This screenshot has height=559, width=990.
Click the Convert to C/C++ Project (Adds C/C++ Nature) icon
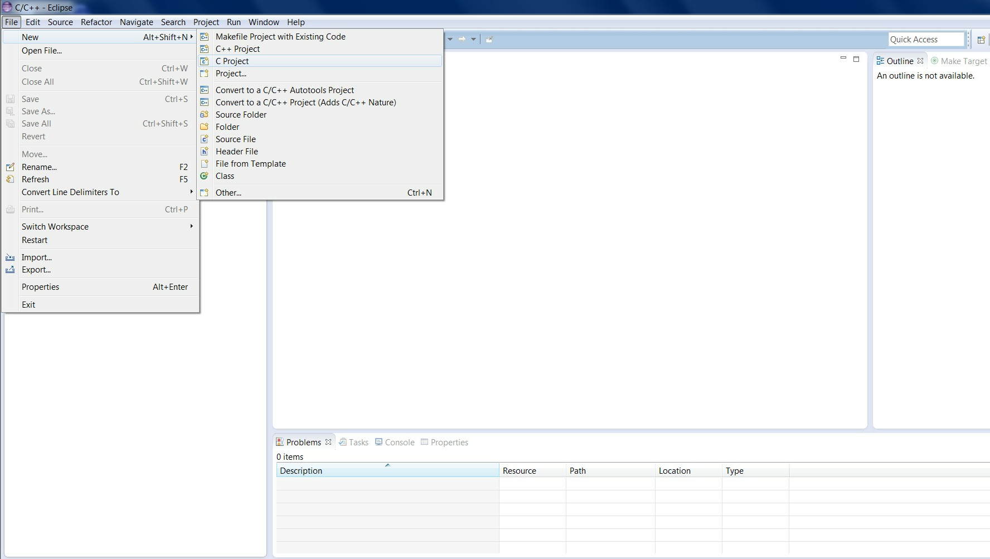coord(205,103)
